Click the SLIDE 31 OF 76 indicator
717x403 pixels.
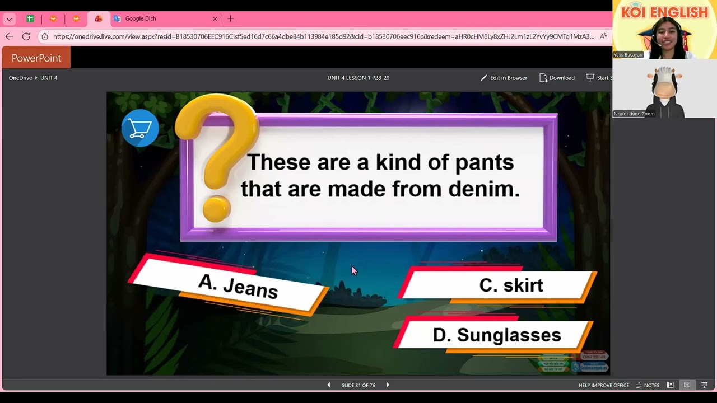pyautogui.click(x=358, y=385)
